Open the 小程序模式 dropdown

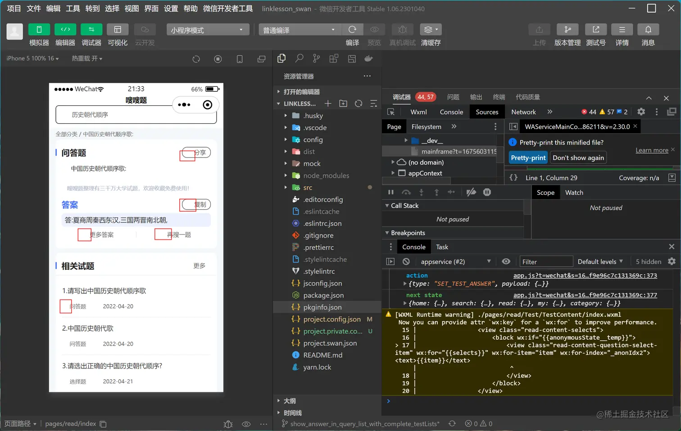(208, 30)
